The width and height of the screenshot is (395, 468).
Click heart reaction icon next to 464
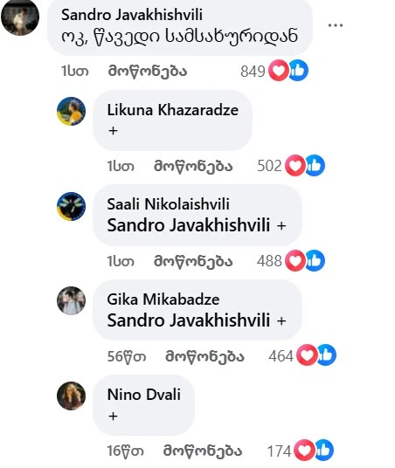307,355
